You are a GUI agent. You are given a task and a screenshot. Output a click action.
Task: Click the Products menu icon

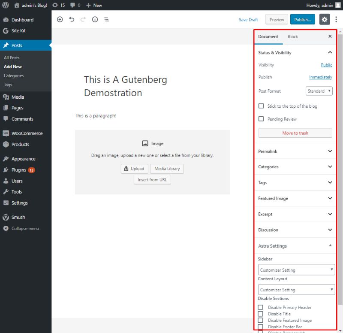pos(6,144)
